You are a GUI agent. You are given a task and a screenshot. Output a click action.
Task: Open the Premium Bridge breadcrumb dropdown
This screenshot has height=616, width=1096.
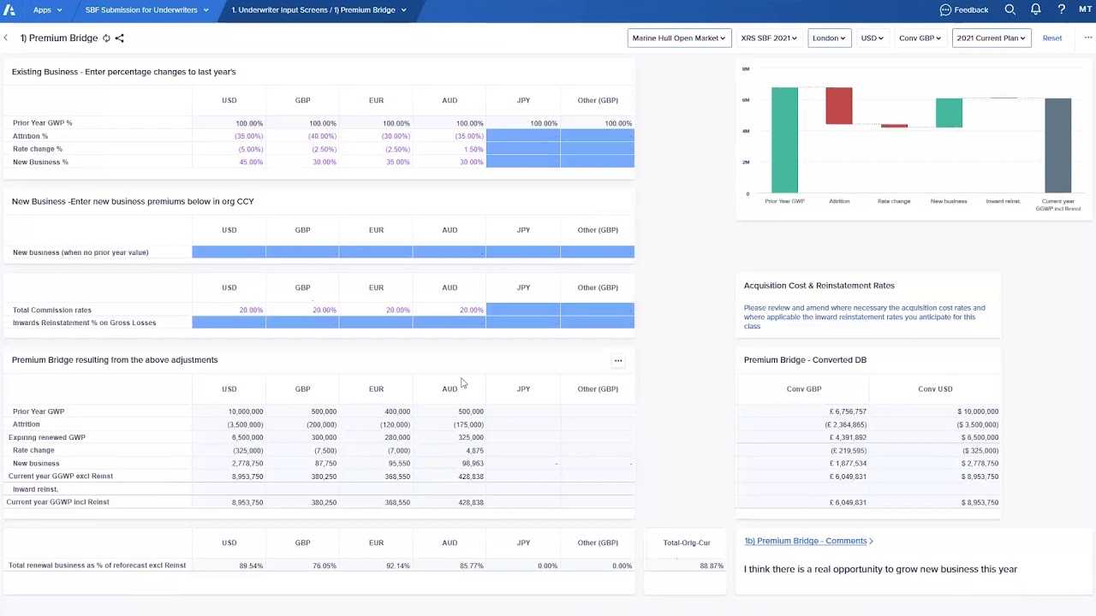(x=319, y=10)
